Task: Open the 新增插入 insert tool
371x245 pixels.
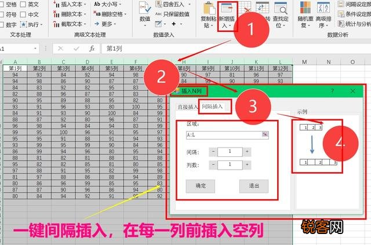Action: pyautogui.click(x=227, y=16)
